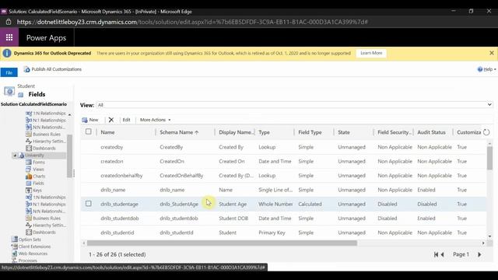The image size is (498, 280).
Task: Collapse the University entity node triangle
Action: 15,156
